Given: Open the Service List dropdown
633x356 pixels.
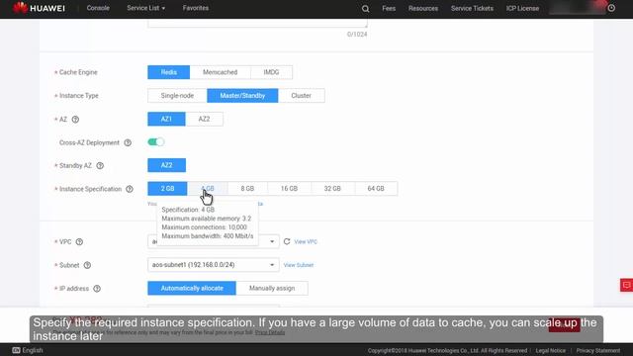Looking at the screenshot, I should click(x=145, y=8).
